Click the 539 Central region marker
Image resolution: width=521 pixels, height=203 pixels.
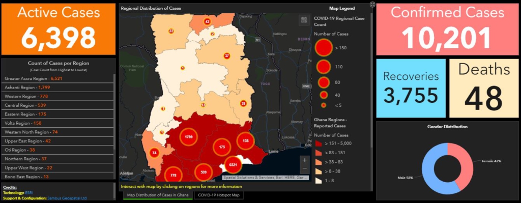pyautogui.click(x=204, y=172)
